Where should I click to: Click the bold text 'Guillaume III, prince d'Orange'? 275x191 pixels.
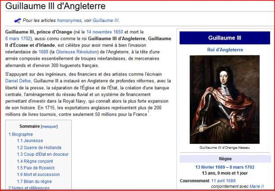coord(39,32)
